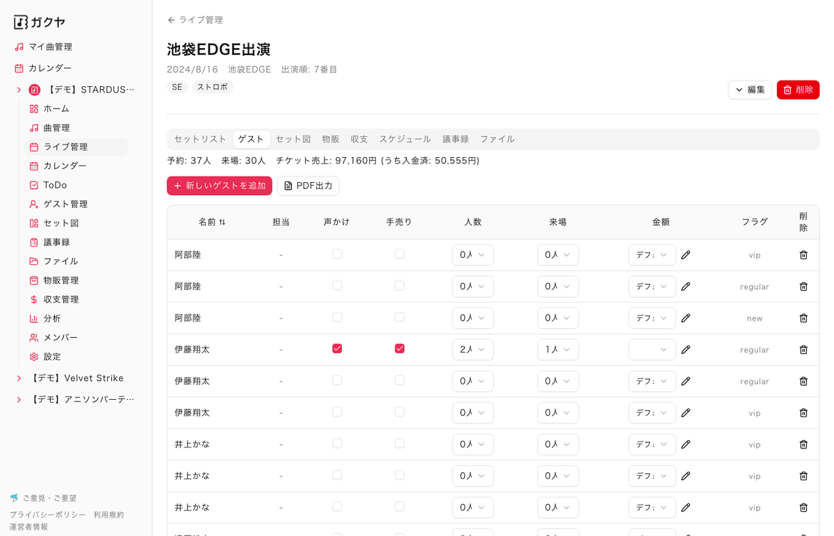Click the 新しいゲストを追加 button
This screenshot has width=834, height=536.
pos(219,186)
